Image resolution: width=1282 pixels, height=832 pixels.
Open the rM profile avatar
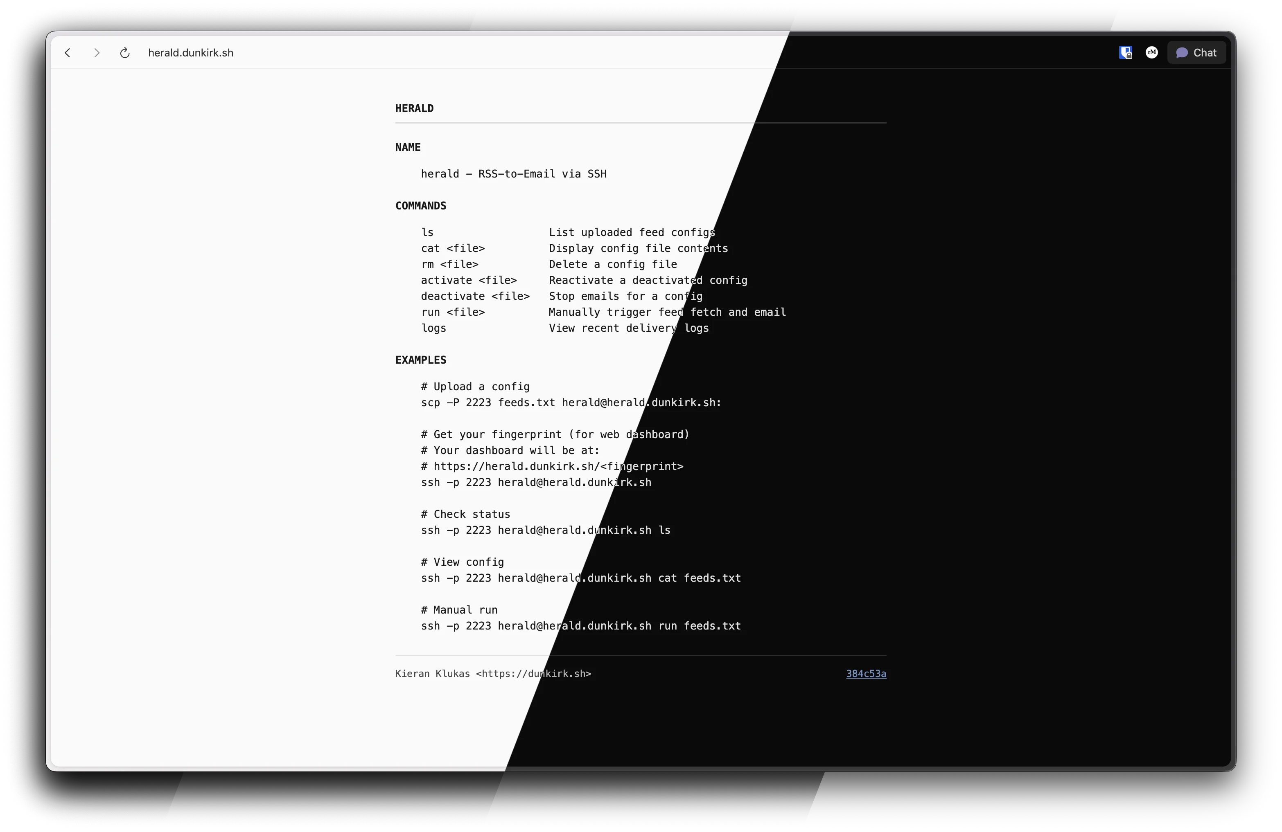coord(1152,52)
